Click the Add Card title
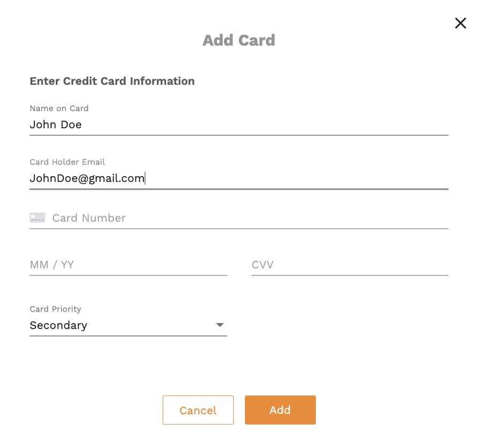 coord(239,40)
